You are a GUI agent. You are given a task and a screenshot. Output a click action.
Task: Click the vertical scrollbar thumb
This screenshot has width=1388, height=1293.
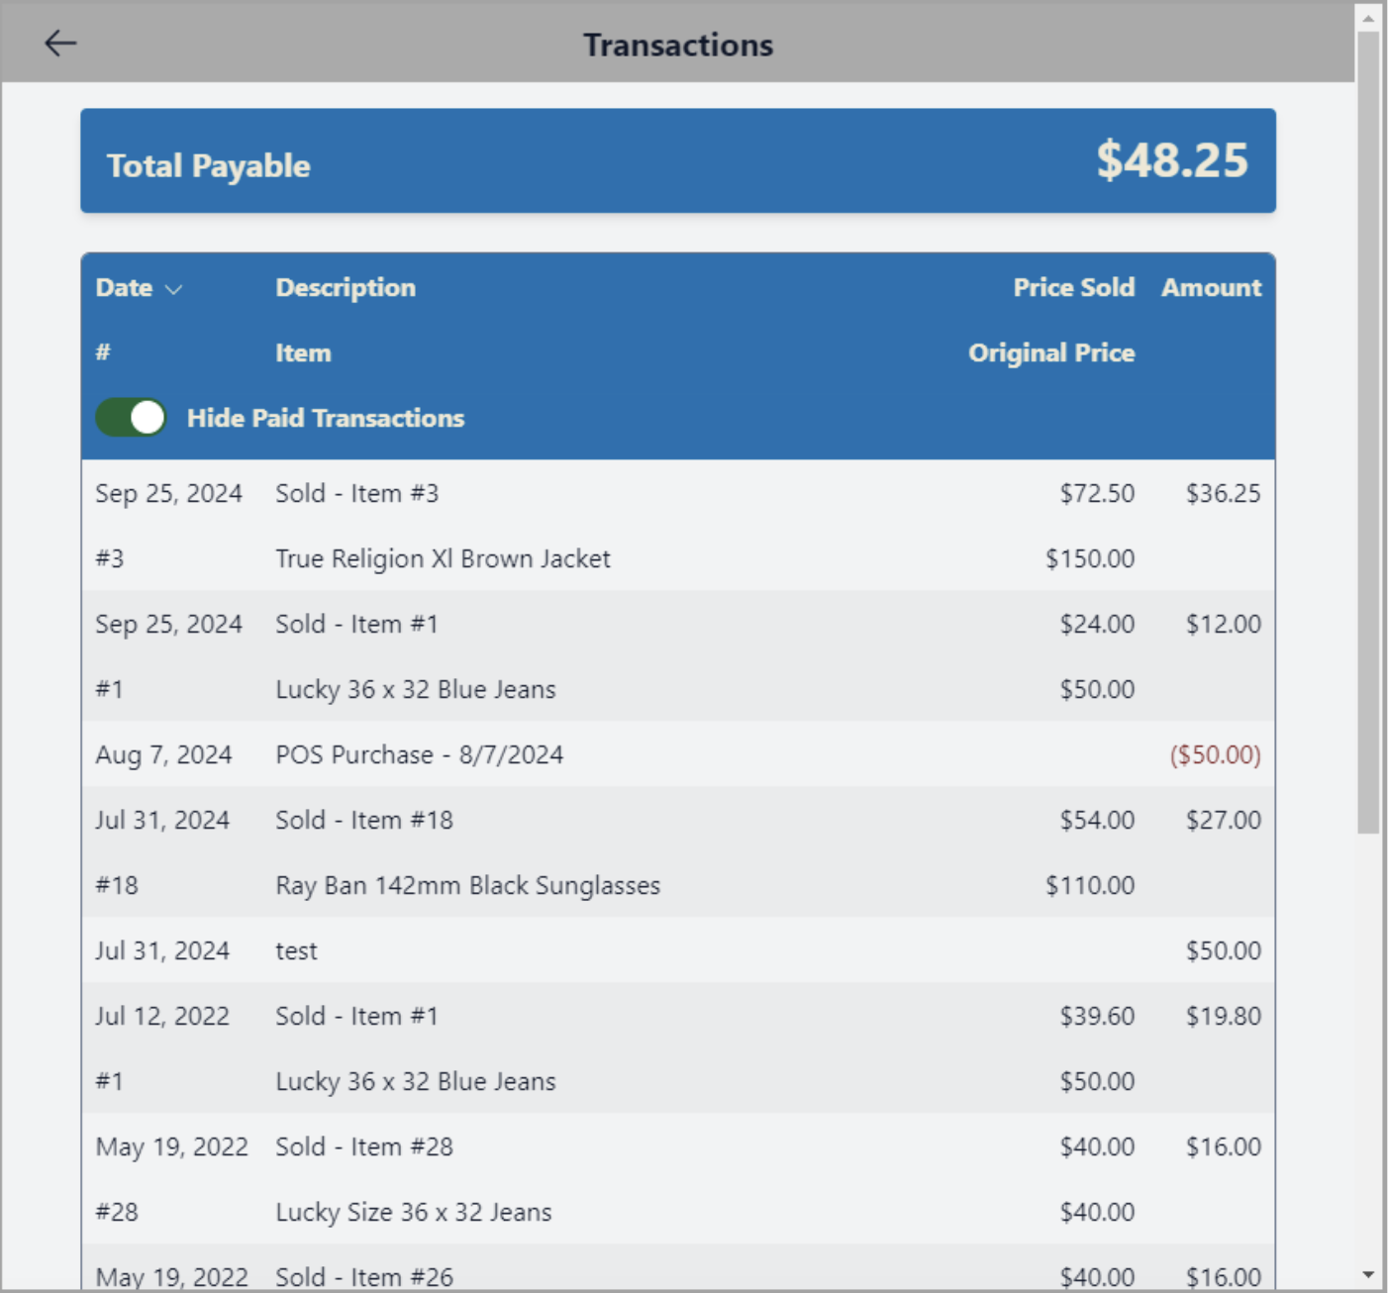tap(1368, 431)
